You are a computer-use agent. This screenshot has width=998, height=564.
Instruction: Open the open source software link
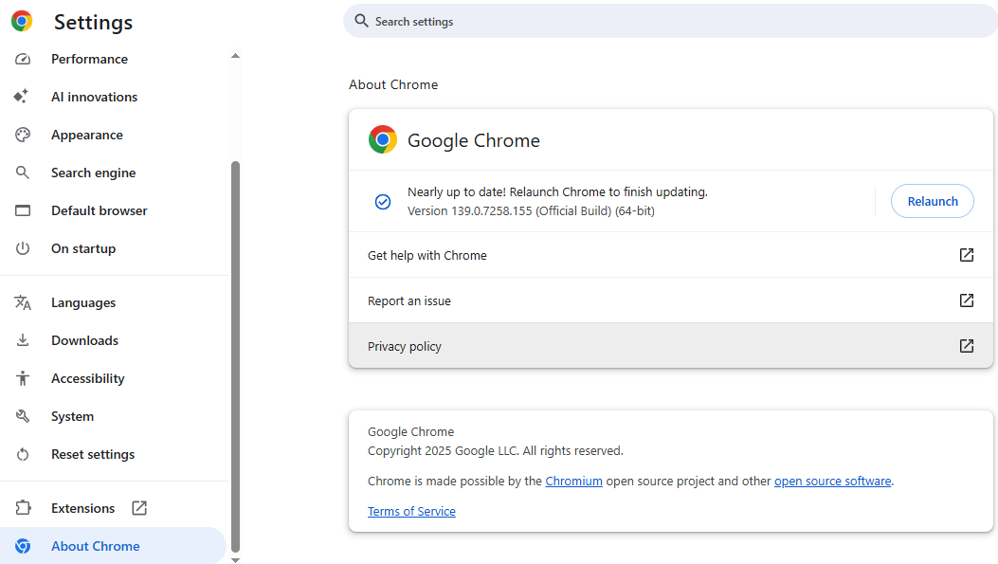click(832, 481)
